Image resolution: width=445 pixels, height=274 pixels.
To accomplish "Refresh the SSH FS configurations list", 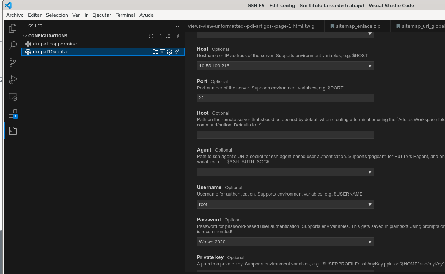I will (151, 36).
